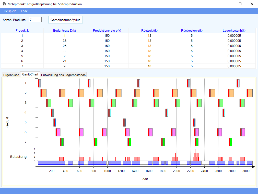The height and width of the screenshot is (194, 258).
Task: Click the first orange bar in product 2 row
Action: (44, 93)
